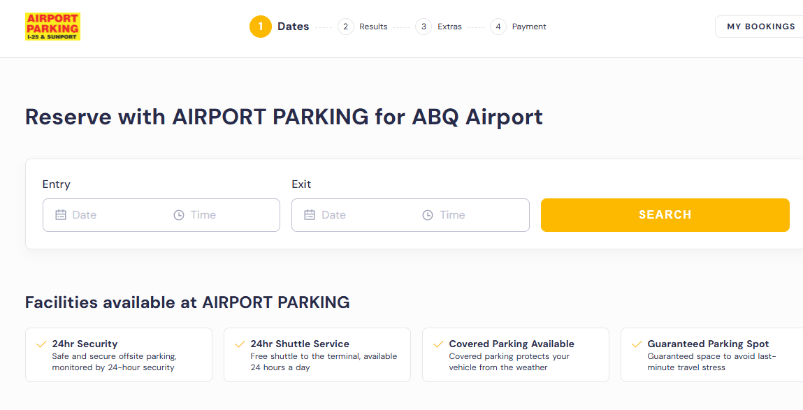Click the 24hr Security facility title
Image resolution: width=803 pixels, height=410 pixels.
tap(85, 344)
